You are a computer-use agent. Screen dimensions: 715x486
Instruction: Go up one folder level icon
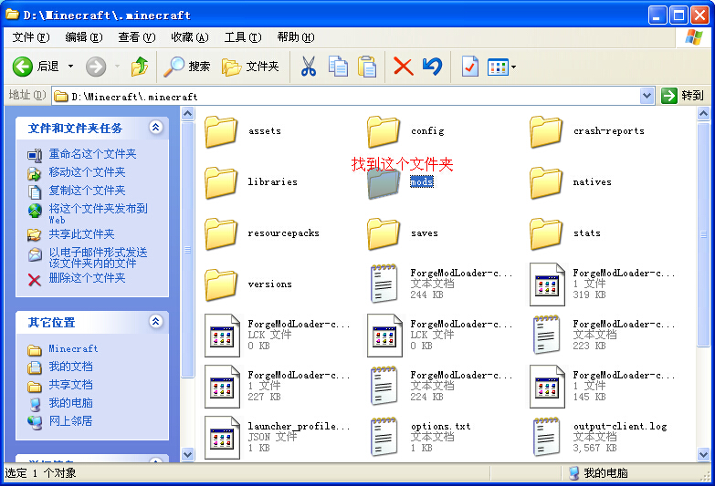[140, 67]
